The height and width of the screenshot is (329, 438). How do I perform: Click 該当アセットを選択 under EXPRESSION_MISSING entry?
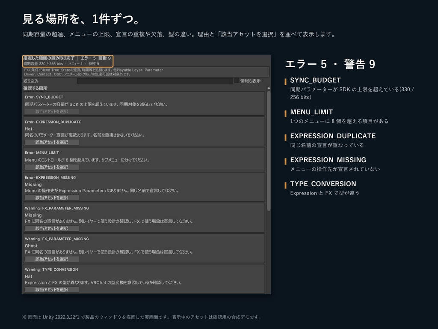52,198
